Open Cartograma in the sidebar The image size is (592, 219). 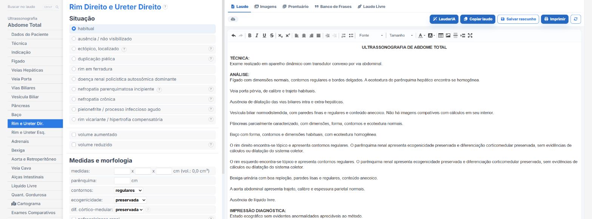point(35,204)
